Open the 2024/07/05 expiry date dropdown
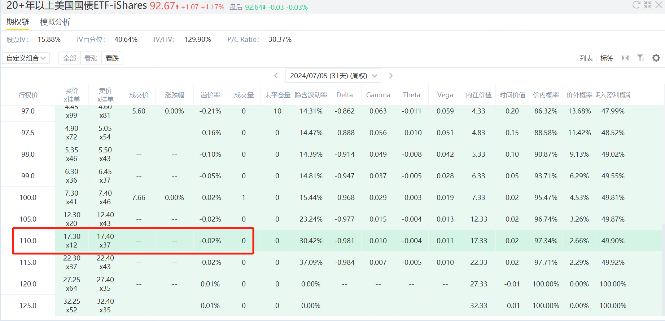 pos(333,76)
